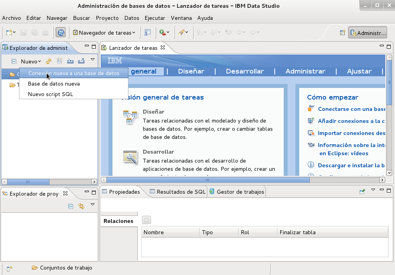Click the Conectarse con una base link
Image resolution: width=395 pixels, height=275 pixels.
click(x=351, y=109)
